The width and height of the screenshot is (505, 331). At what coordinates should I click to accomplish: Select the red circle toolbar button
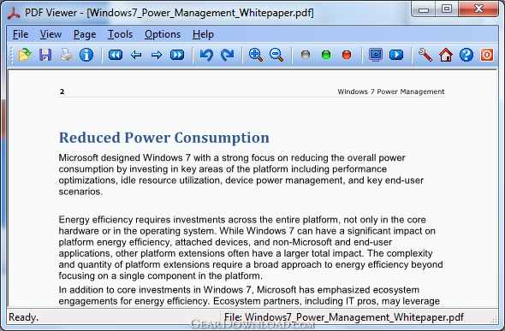[x=347, y=55]
